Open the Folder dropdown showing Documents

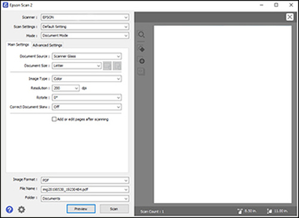click(x=85, y=198)
